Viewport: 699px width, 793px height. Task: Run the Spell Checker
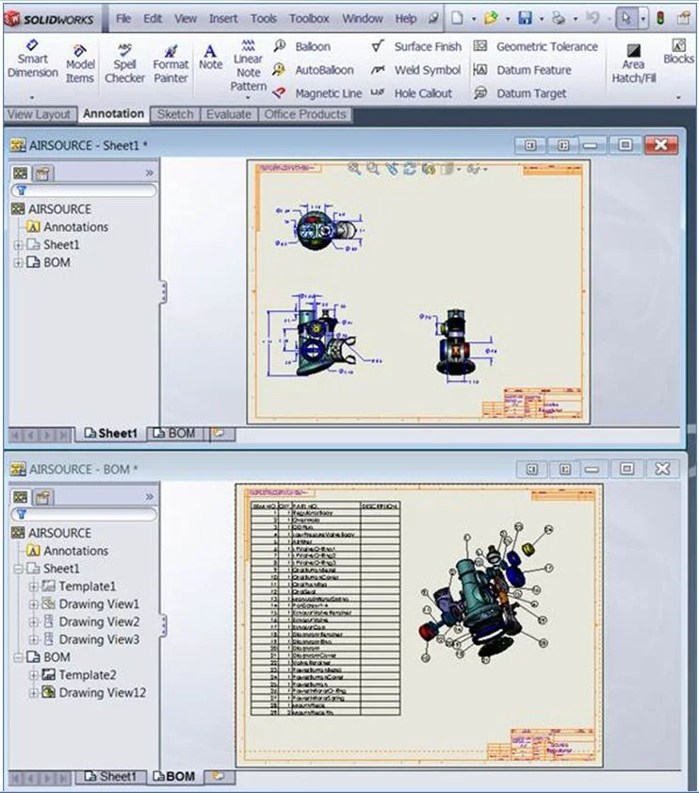pyautogui.click(x=125, y=65)
